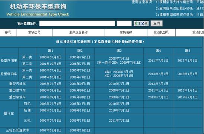The width and height of the screenshot is (204, 134).
Task: Click the 国1 column heading
Action: click(x=51, y=51)
